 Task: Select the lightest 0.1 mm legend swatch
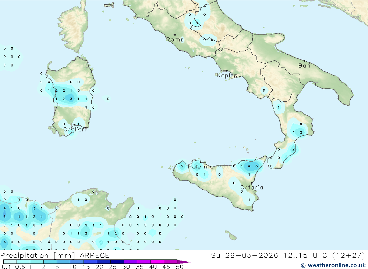point(10,262)
